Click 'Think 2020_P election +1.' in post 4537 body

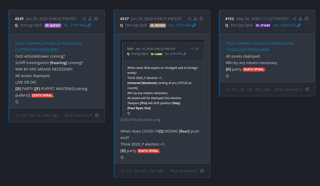click(143, 144)
